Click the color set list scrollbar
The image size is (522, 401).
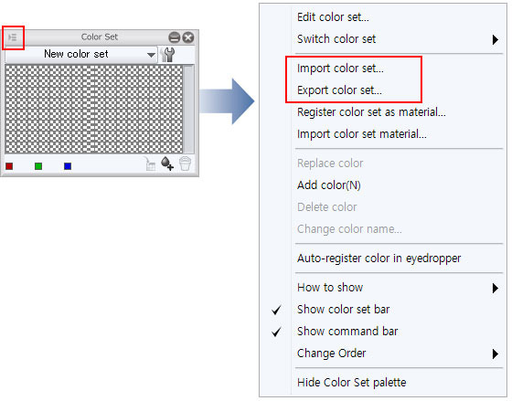(x=188, y=110)
